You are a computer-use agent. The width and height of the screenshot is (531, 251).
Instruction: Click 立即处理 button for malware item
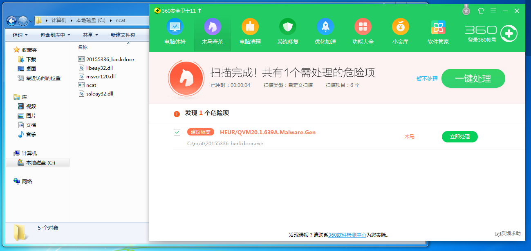click(x=460, y=137)
